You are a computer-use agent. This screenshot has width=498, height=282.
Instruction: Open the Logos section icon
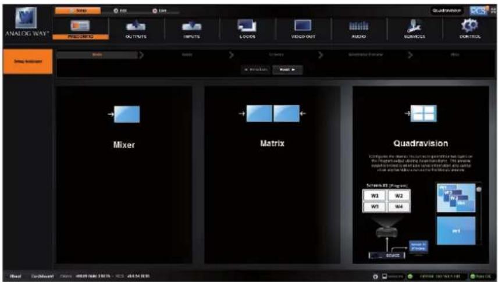[x=247, y=26]
